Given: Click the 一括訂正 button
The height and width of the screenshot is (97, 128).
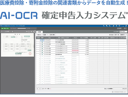Looking at the screenshot, I should coord(39,35).
